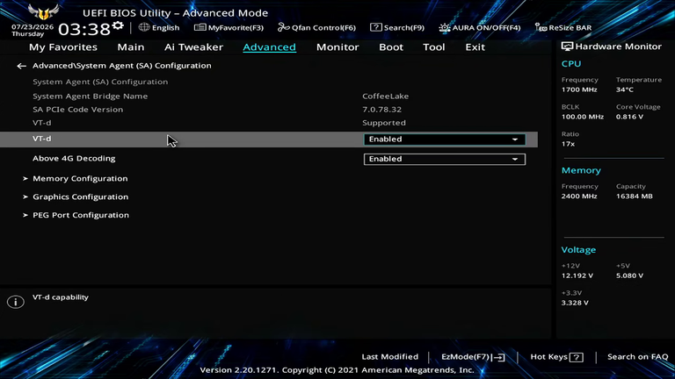
Task: Click the CoffeeLake value
Action: point(385,96)
